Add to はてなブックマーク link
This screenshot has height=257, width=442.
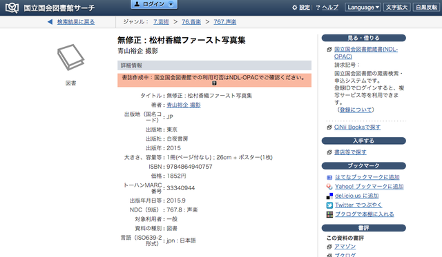(x=367, y=177)
